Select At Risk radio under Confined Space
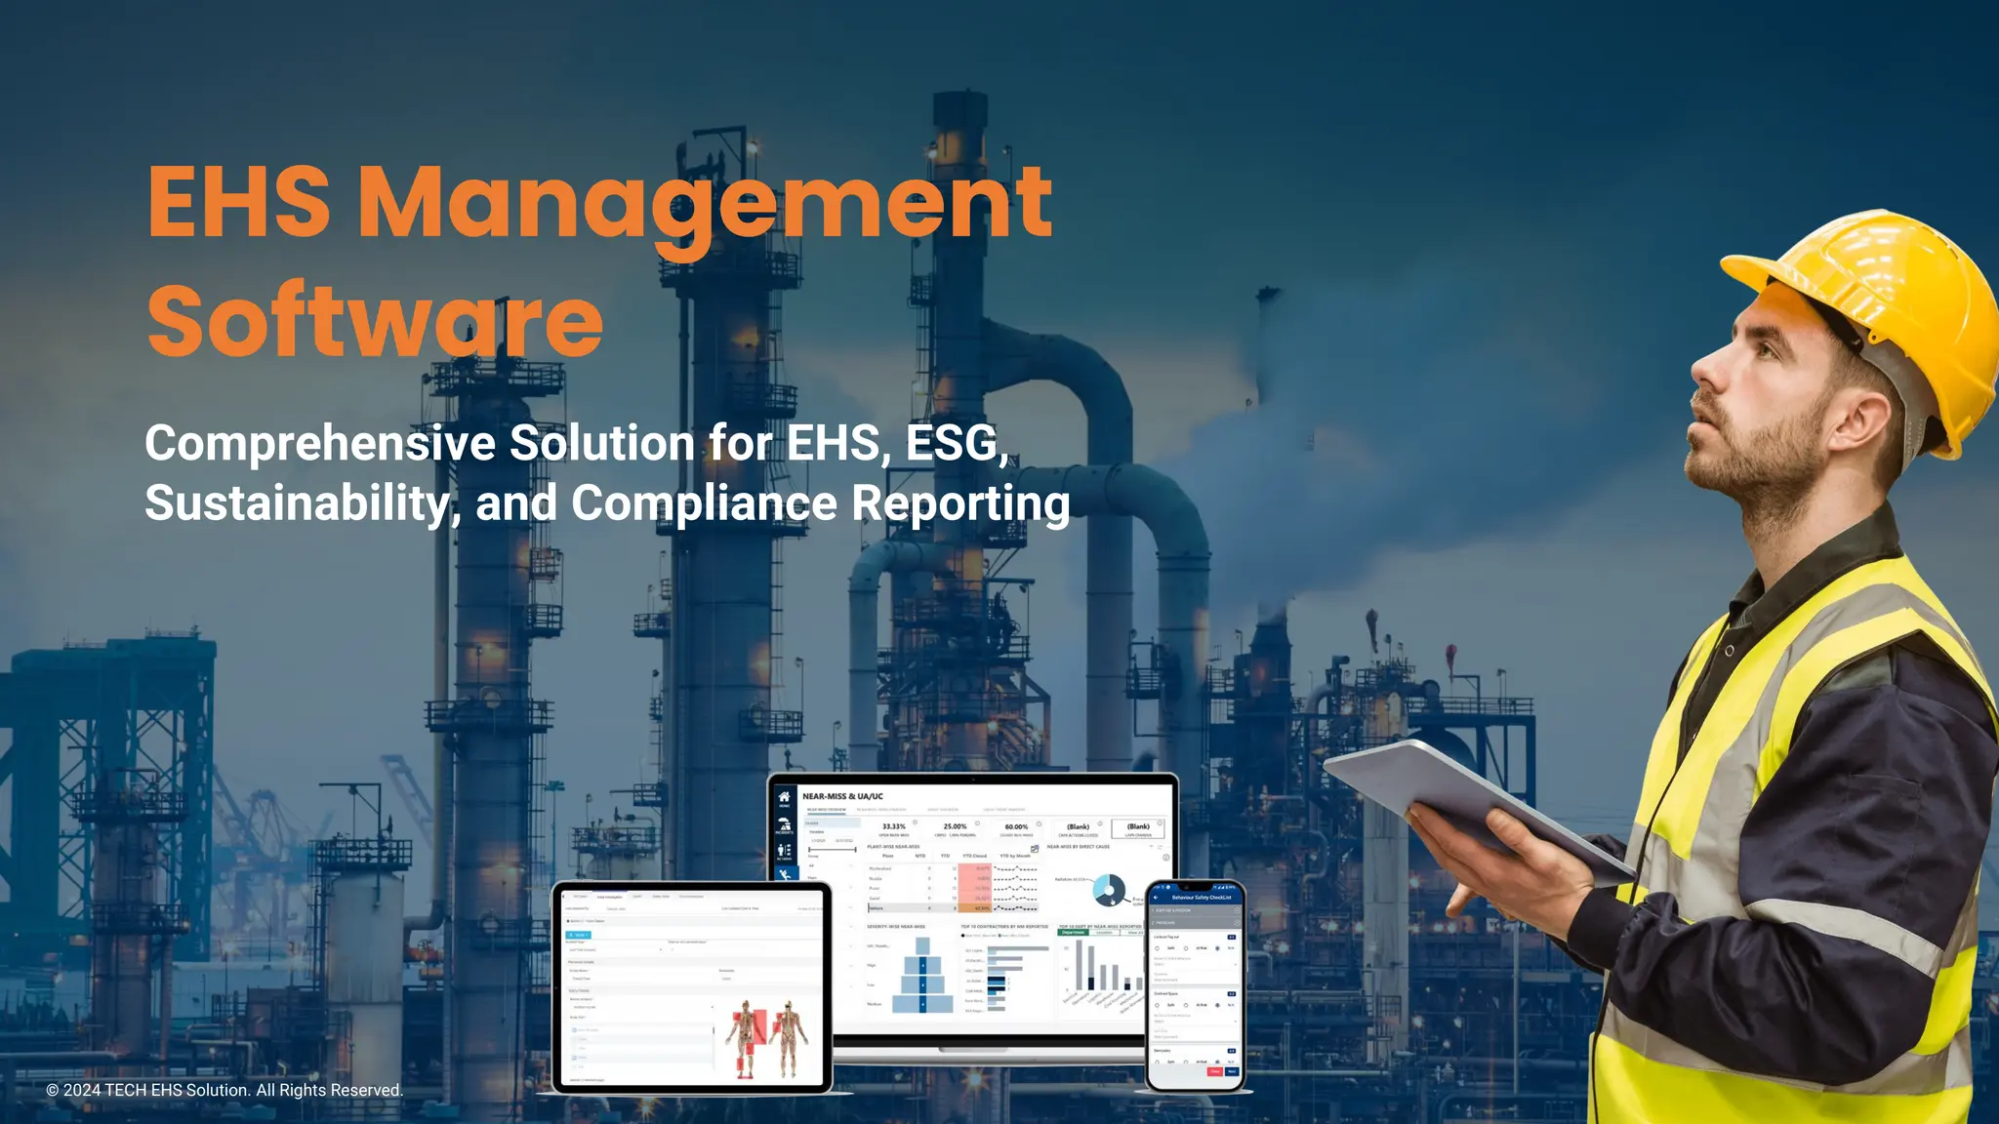The image size is (1999, 1124). pos(1186,1005)
